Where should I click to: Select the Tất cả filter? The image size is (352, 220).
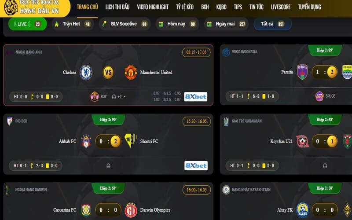pyautogui.click(x=272, y=24)
